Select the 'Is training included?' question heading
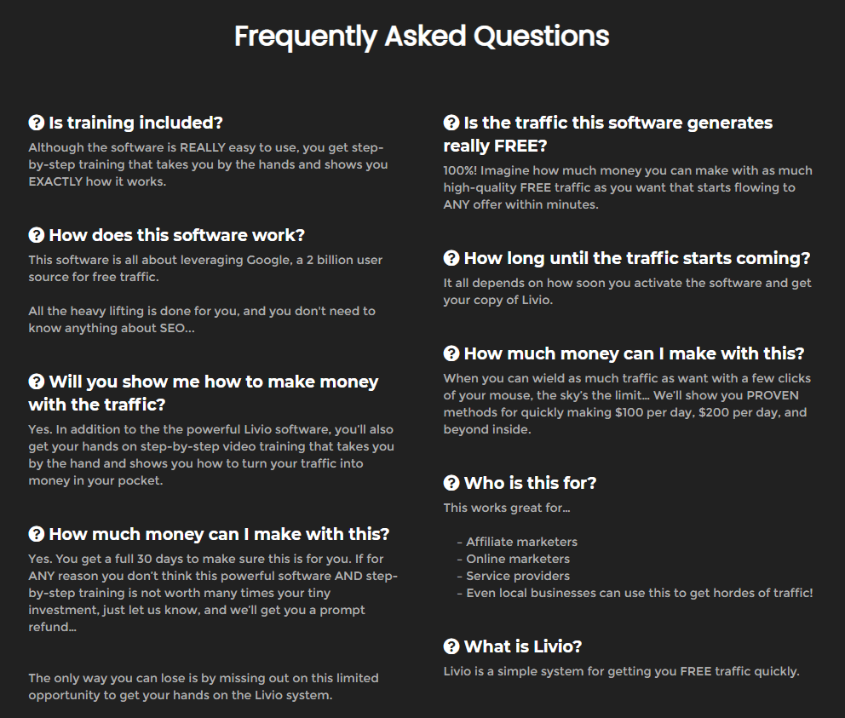845x718 pixels. 125,123
